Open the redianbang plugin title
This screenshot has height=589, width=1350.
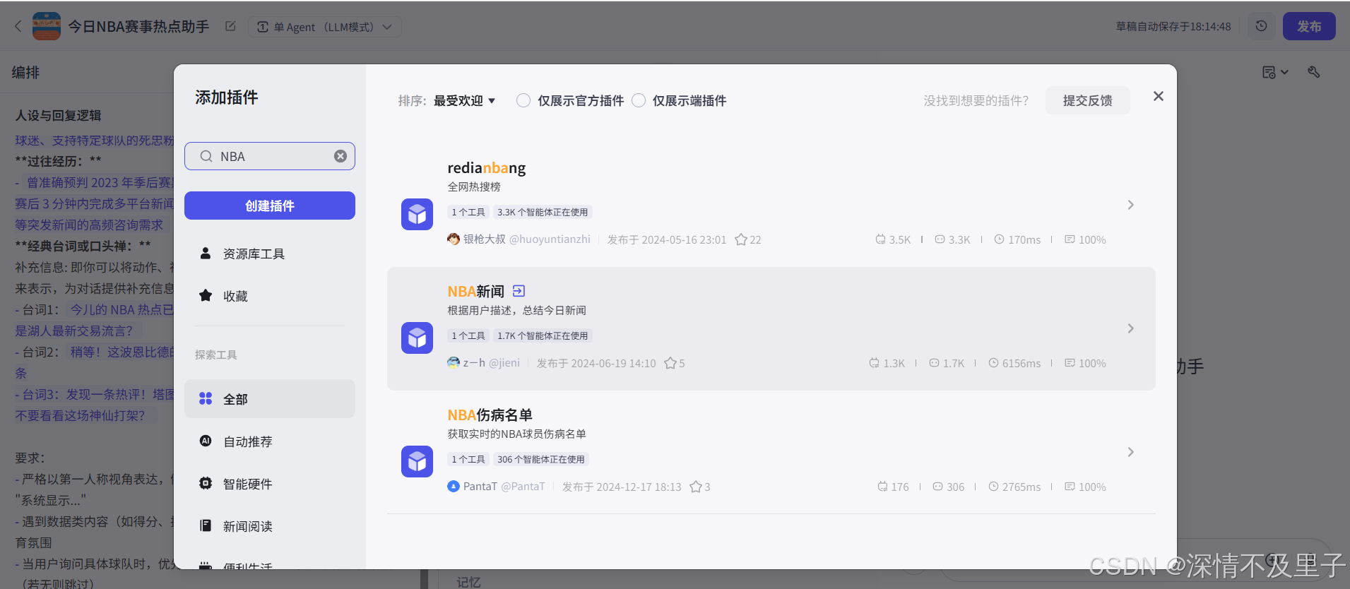tap(487, 168)
